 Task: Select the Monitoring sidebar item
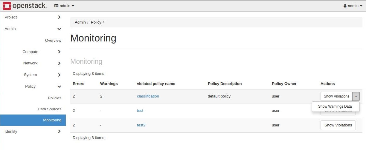click(x=33, y=120)
